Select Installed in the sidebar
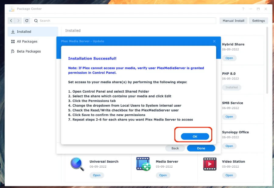Image resolution: width=274 pixels, height=188 pixels. tap(33, 32)
